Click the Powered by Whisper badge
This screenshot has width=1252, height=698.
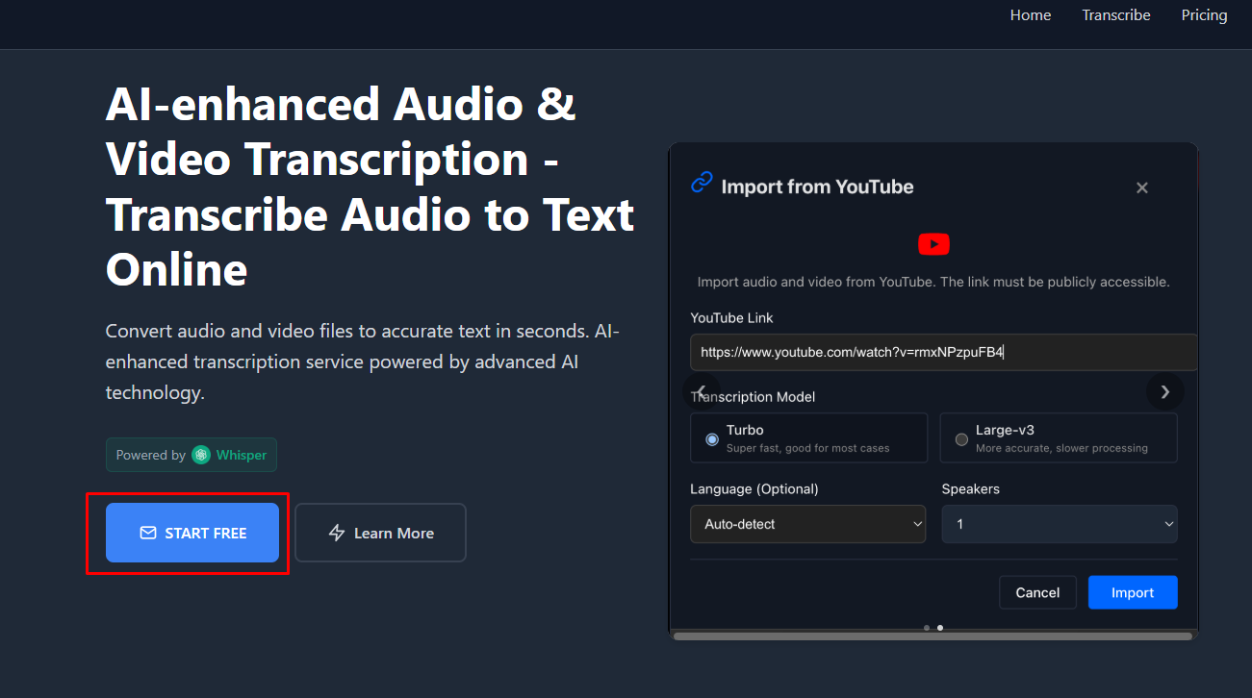click(x=192, y=455)
